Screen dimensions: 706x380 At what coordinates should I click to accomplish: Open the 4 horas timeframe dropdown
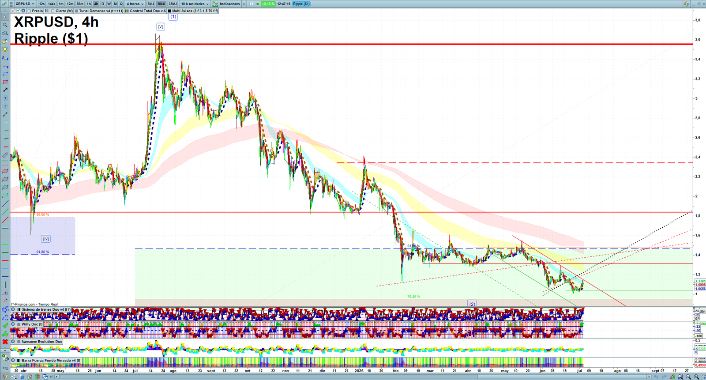[135, 4]
